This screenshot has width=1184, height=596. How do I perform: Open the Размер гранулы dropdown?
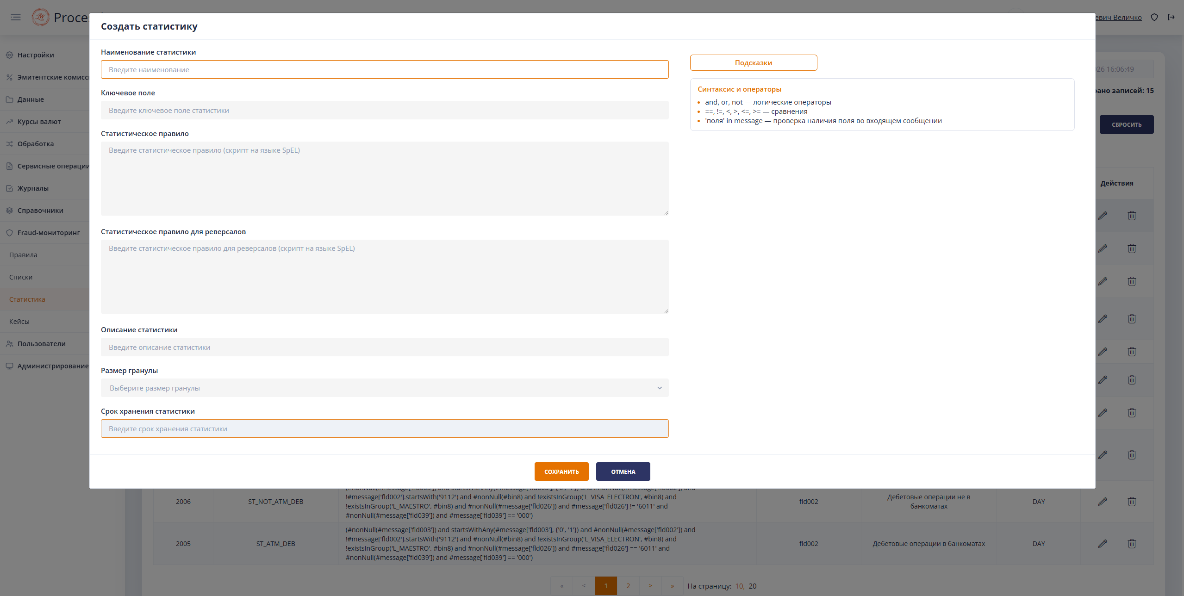384,388
